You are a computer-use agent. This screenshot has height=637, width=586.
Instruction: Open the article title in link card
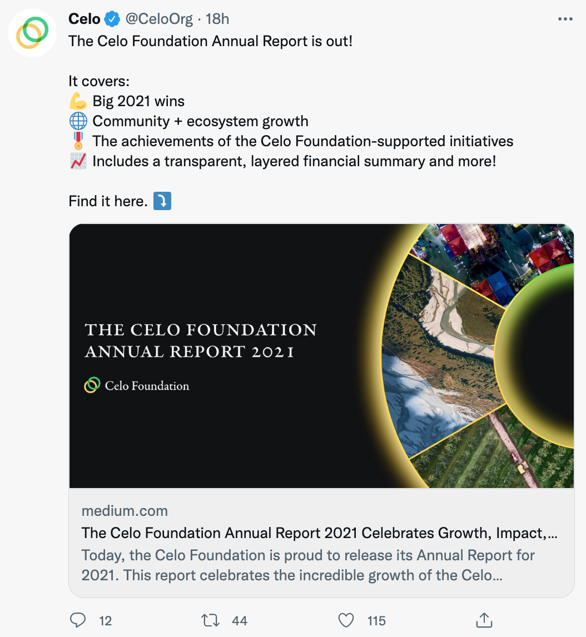pos(319,533)
